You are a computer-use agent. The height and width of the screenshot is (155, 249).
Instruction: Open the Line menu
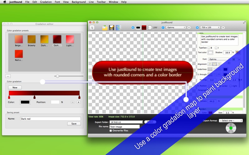coord(91,2)
